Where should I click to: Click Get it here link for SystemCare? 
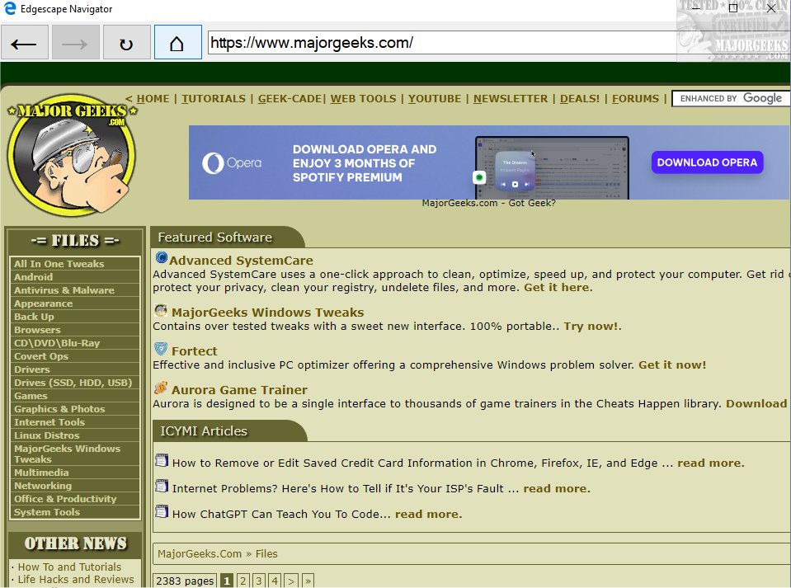click(x=557, y=288)
